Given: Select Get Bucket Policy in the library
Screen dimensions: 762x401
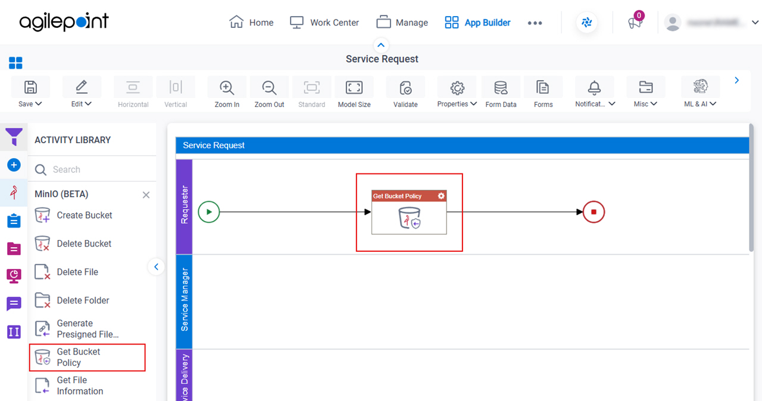Looking at the screenshot, I should (87, 357).
